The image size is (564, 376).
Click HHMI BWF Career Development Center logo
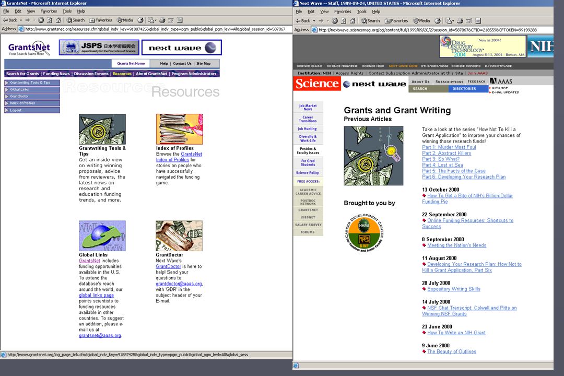click(364, 232)
